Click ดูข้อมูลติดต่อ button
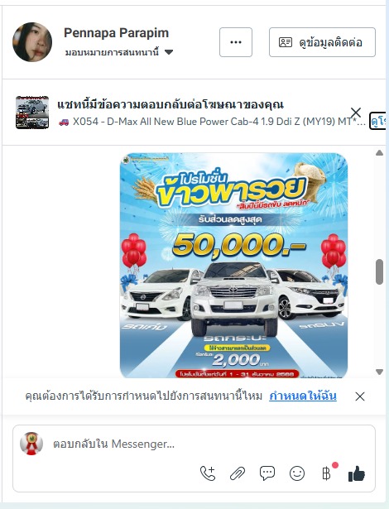The image size is (389, 509). pyautogui.click(x=322, y=42)
